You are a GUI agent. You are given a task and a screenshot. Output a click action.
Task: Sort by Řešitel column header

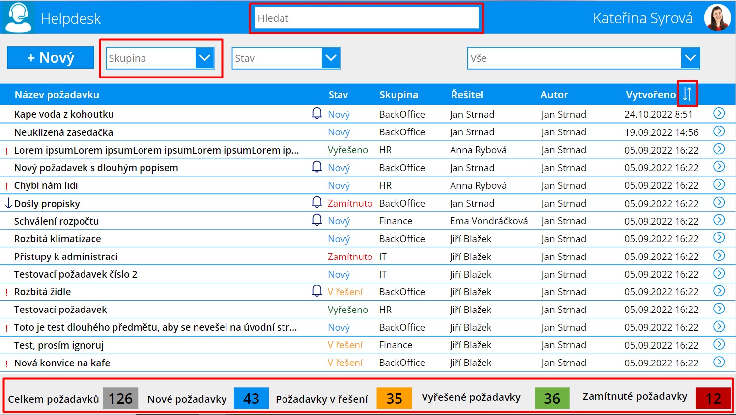[467, 95]
